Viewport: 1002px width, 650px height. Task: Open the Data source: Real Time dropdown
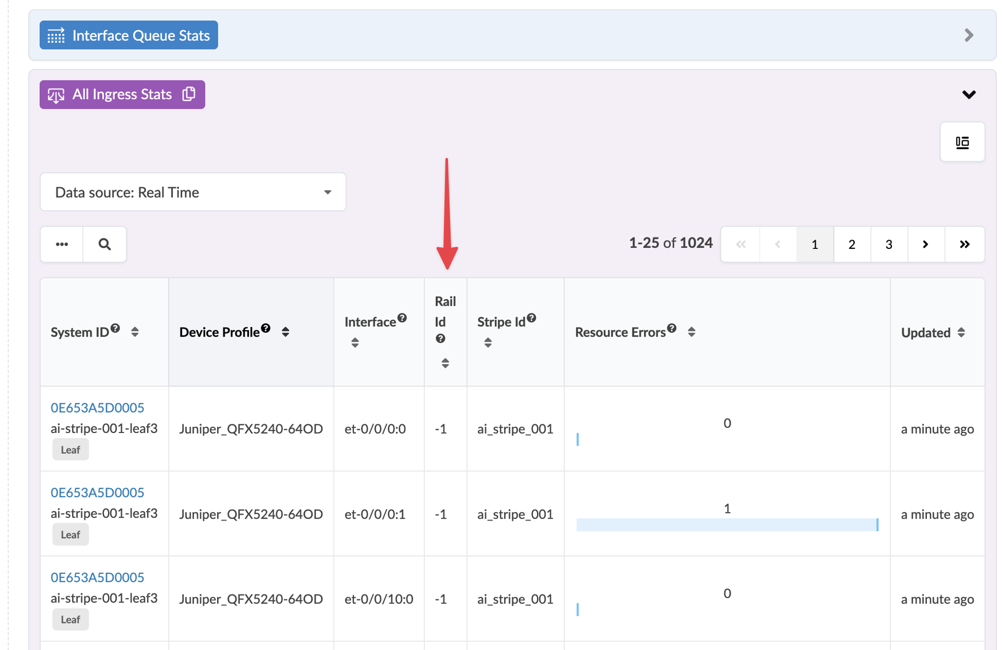point(193,192)
